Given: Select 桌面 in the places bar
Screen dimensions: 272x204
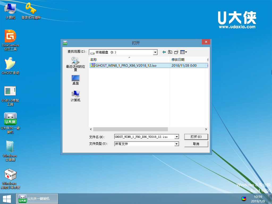Looking at the screenshot, I should (x=75, y=80).
